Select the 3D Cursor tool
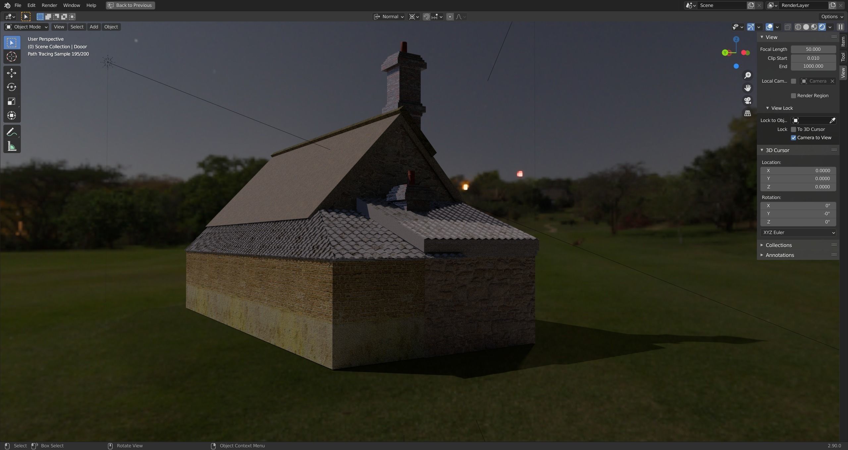This screenshot has width=848, height=450. point(12,57)
